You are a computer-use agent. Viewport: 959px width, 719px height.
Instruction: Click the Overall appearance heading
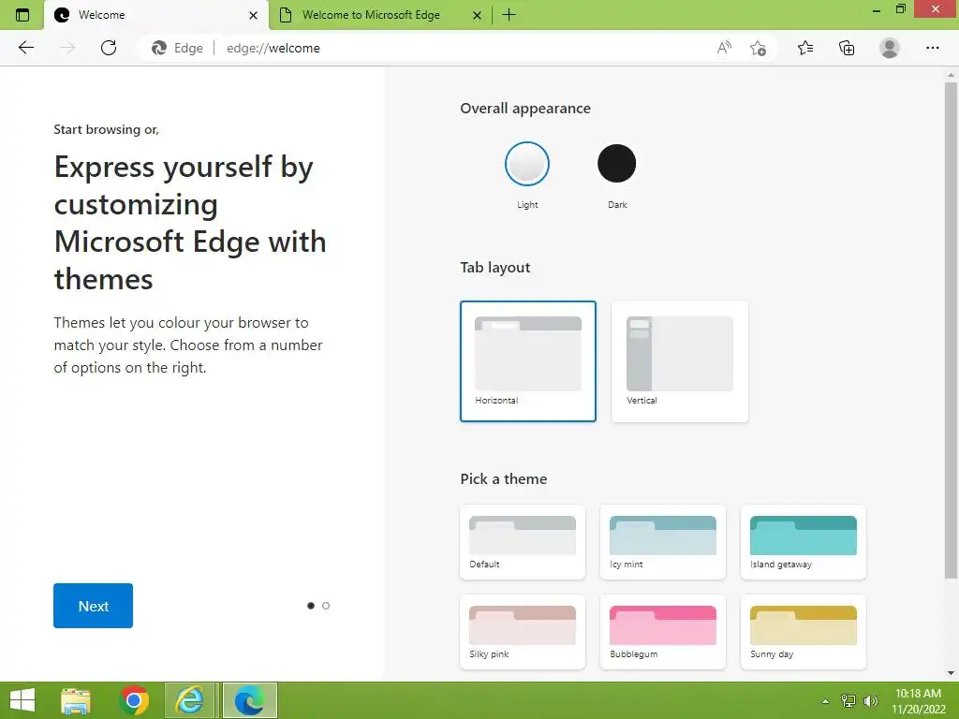tap(525, 109)
